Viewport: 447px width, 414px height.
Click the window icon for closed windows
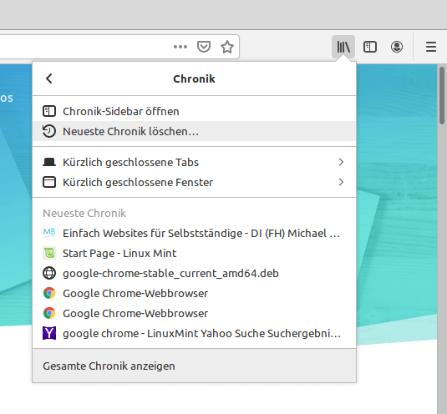(49, 182)
